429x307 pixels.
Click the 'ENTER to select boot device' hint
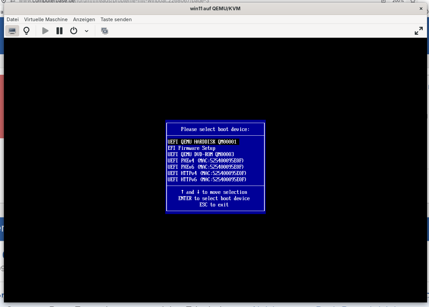click(x=214, y=198)
